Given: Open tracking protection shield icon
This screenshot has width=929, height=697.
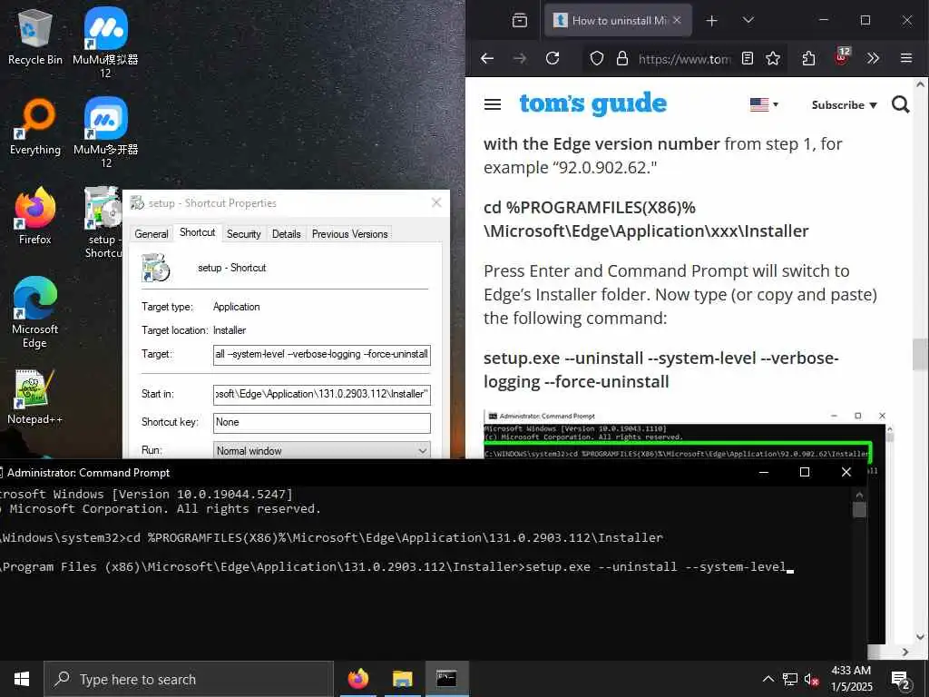Looking at the screenshot, I should click(x=597, y=58).
